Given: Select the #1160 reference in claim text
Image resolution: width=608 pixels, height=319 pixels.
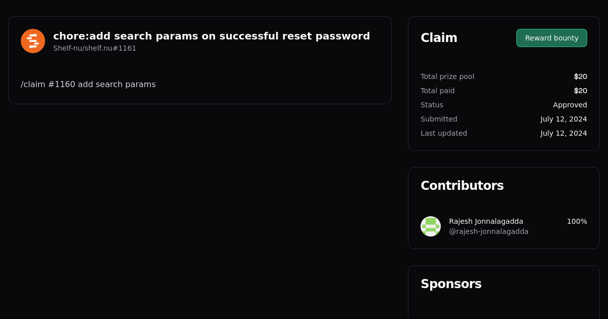Looking at the screenshot, I should [x=62, y=84].
